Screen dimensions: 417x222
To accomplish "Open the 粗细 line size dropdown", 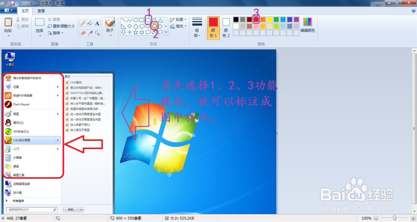I will (x=197, y=28).
